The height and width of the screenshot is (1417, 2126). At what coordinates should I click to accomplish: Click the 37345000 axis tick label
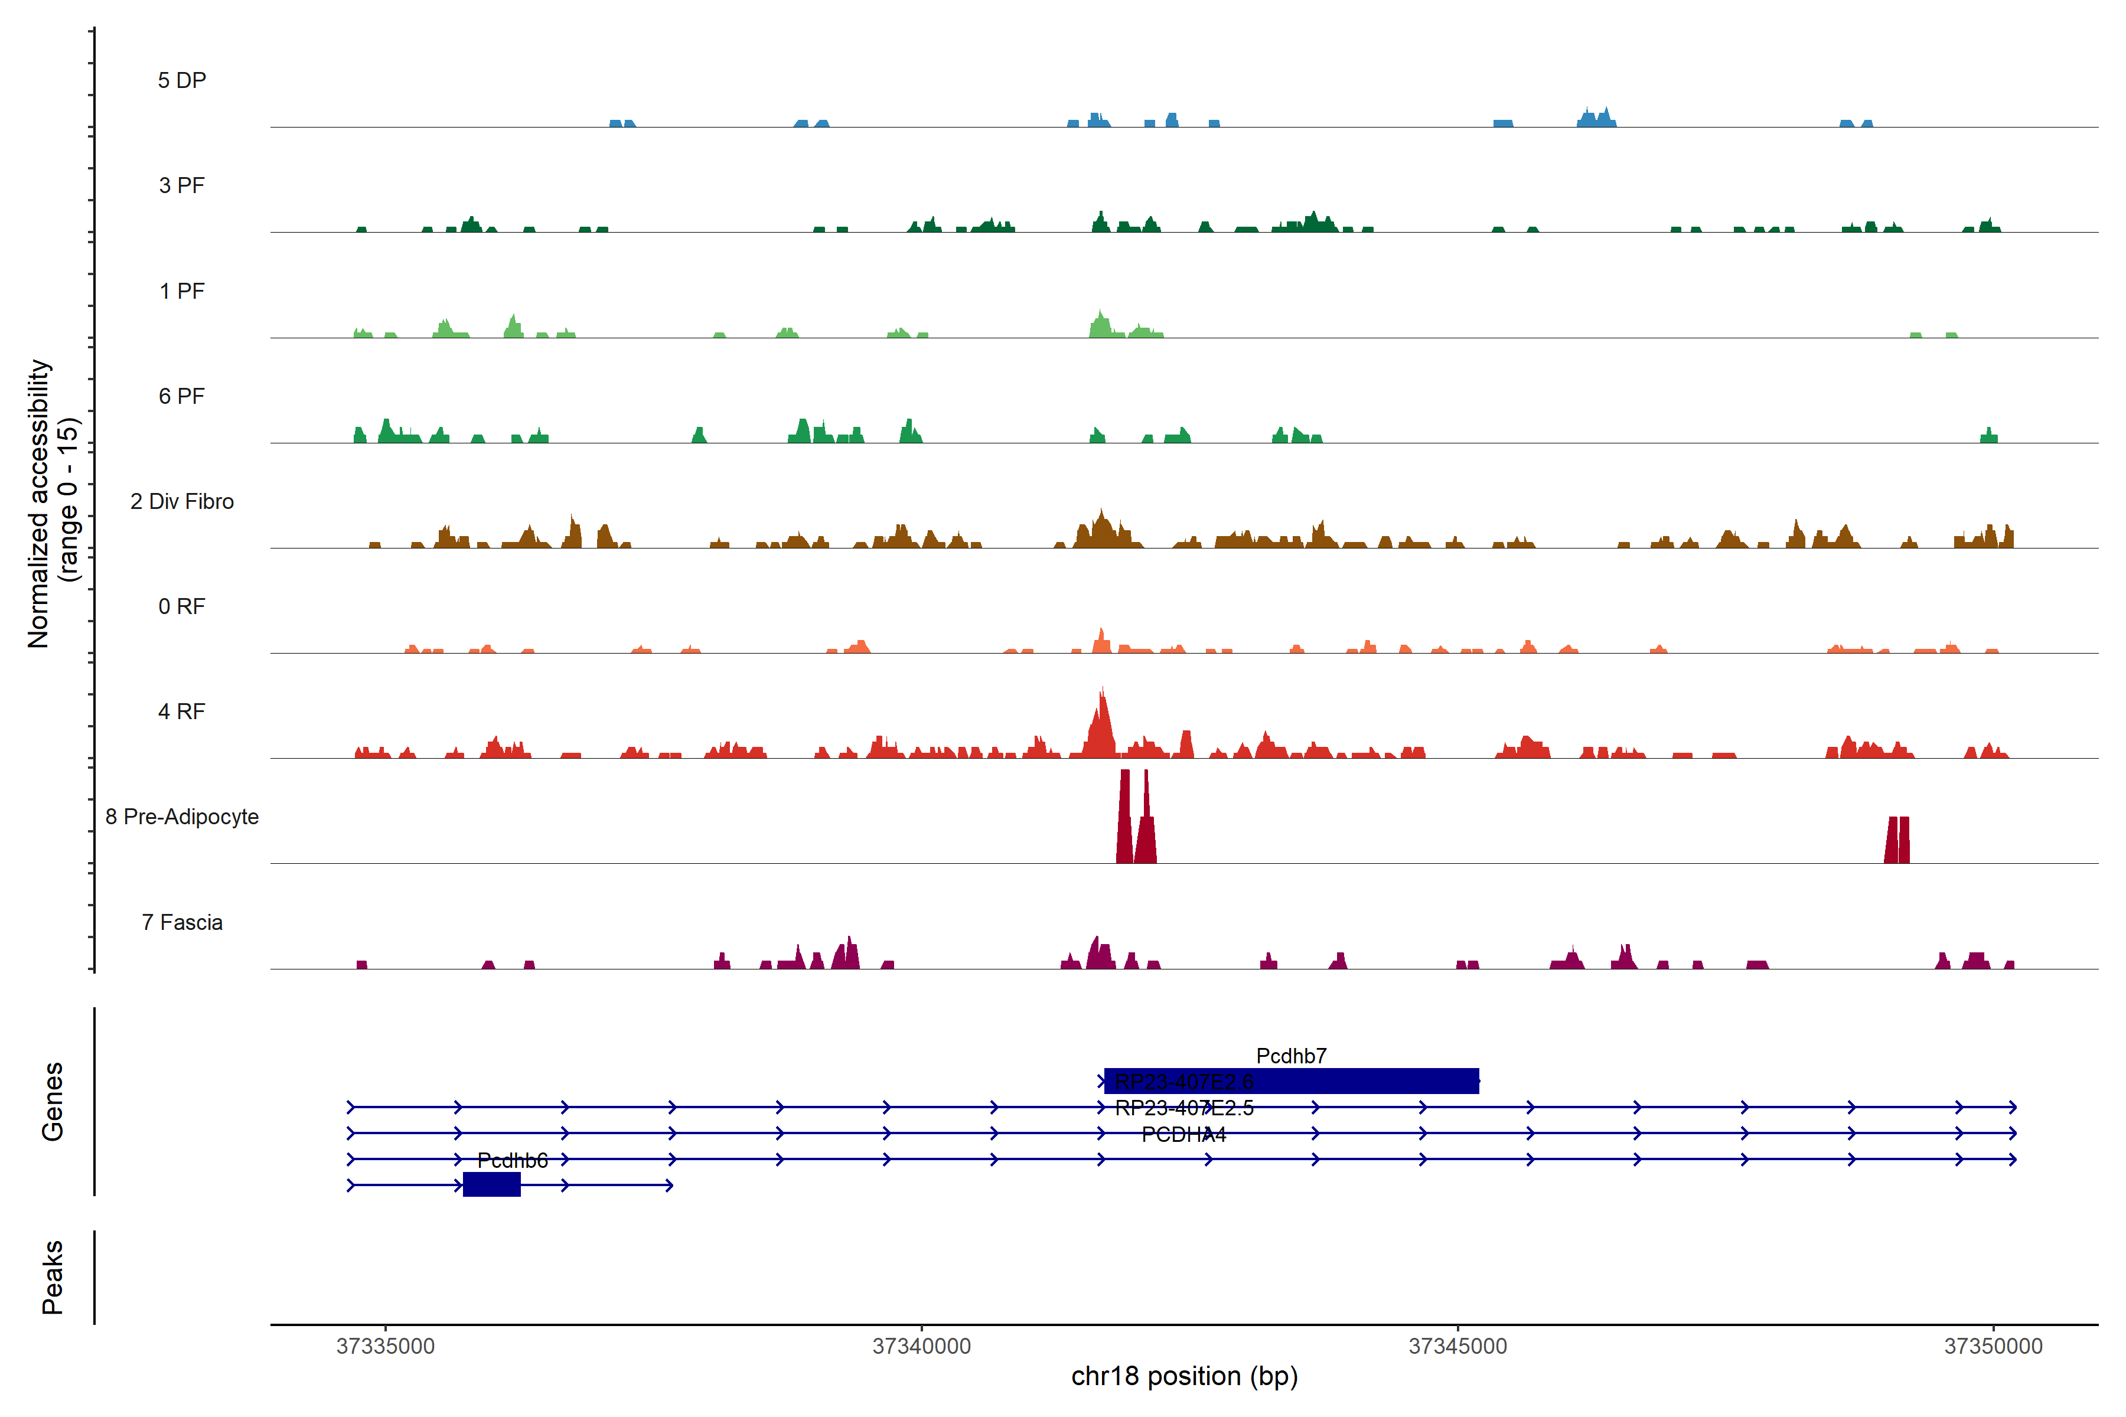click(1457, 1347)
